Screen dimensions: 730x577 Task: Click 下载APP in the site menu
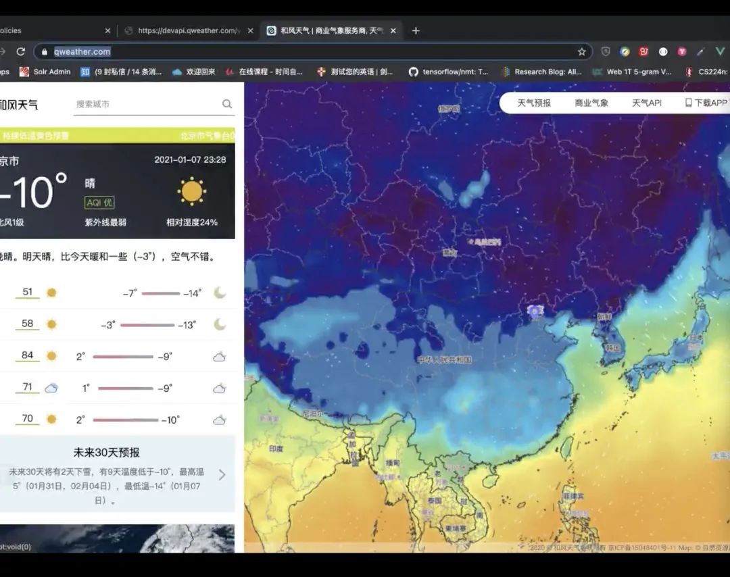pyautogui.click(x=706, y=103)
